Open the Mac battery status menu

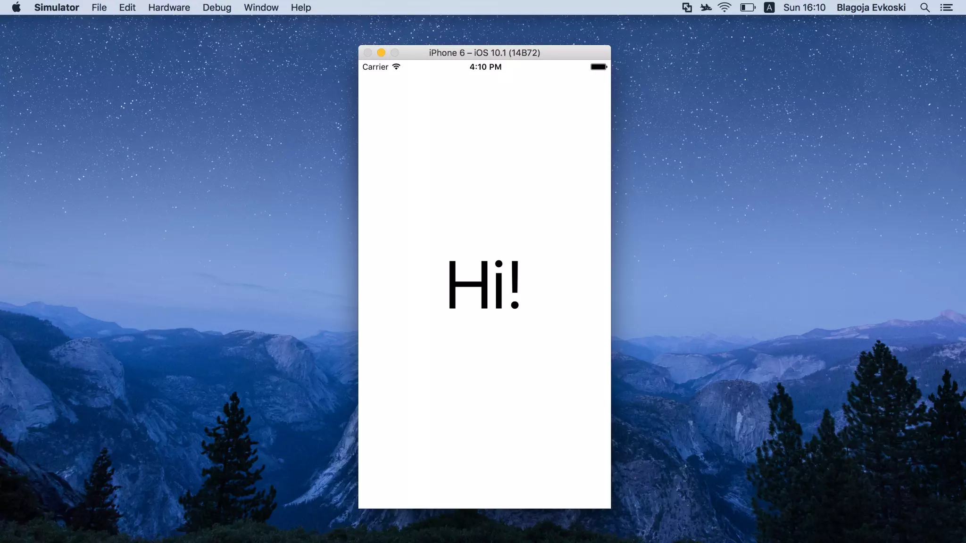pyautogui.click(x=747, y=8)
